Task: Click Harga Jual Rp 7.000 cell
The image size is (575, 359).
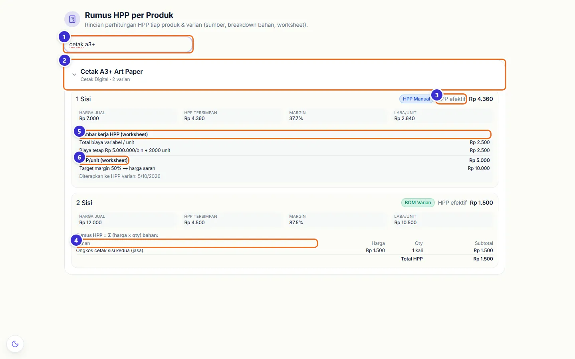Action: click(x=127, y=116)
